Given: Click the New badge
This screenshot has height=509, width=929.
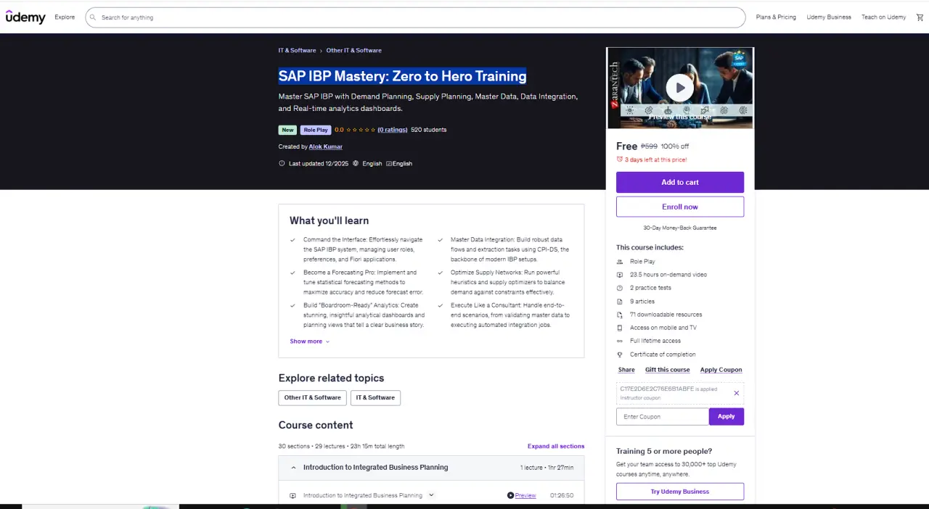Looking at the screenshot, I should point(288,130).
